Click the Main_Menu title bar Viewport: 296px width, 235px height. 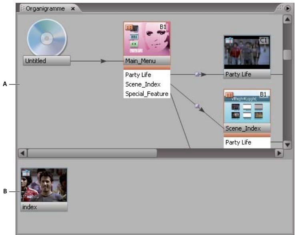[x=147, y=61]
